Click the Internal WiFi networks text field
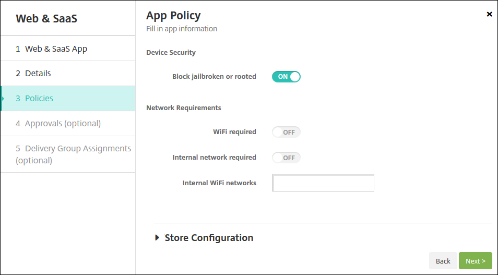Screen dimensions: 498x275 tap(323, 183)
